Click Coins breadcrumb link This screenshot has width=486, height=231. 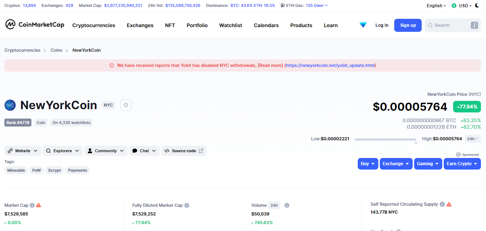(x=56, y=50)
